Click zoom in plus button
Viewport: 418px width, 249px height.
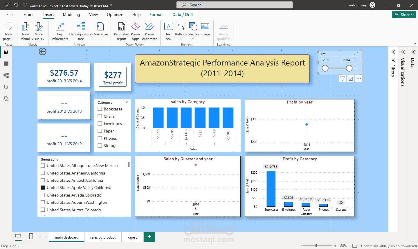(335, 246)
